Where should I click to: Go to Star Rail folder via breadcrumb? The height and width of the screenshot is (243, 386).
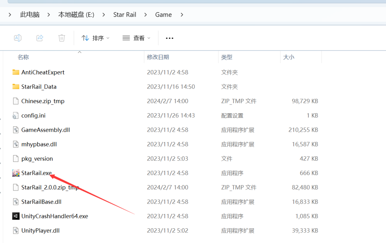125,14
